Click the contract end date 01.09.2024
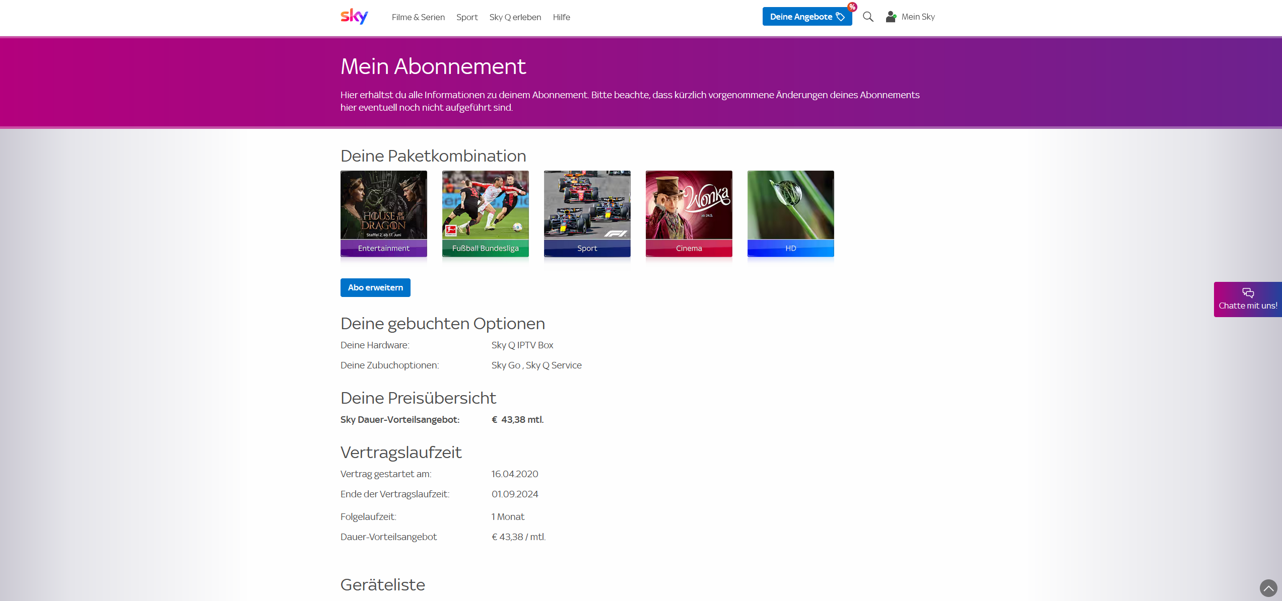The width and height of the screenshot is (1282, 601). tap(515, 494)
